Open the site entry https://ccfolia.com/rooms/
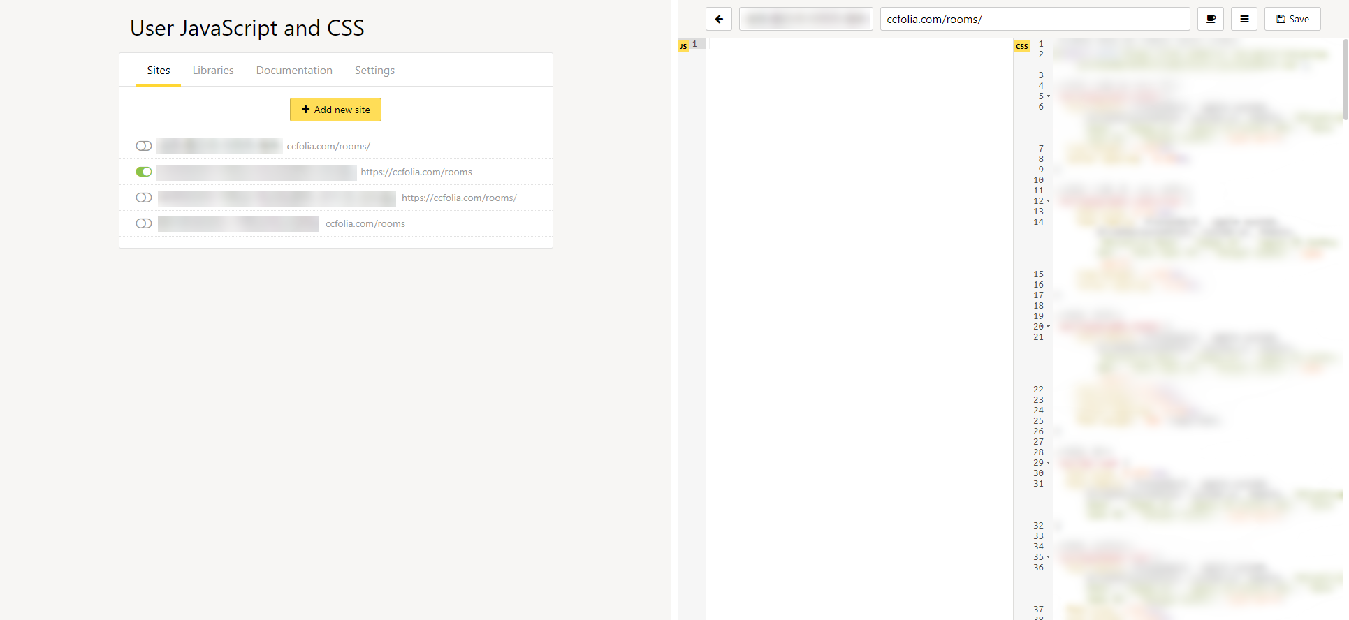 (459, 198)
